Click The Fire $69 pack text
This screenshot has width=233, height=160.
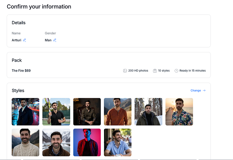21,71
